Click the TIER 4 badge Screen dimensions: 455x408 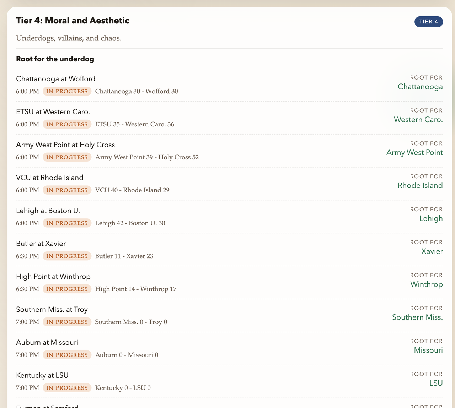tap(428, 22)
